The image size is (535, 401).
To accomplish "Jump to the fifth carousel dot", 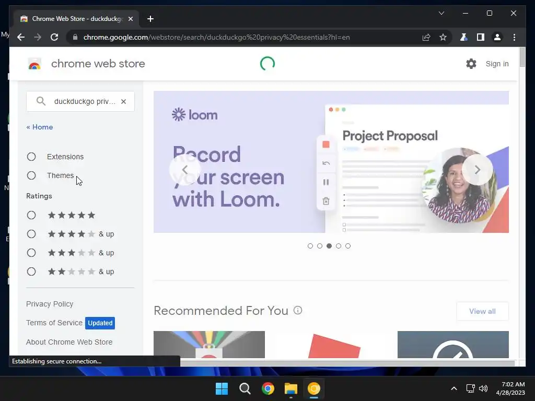I will (x=347, y=246).
